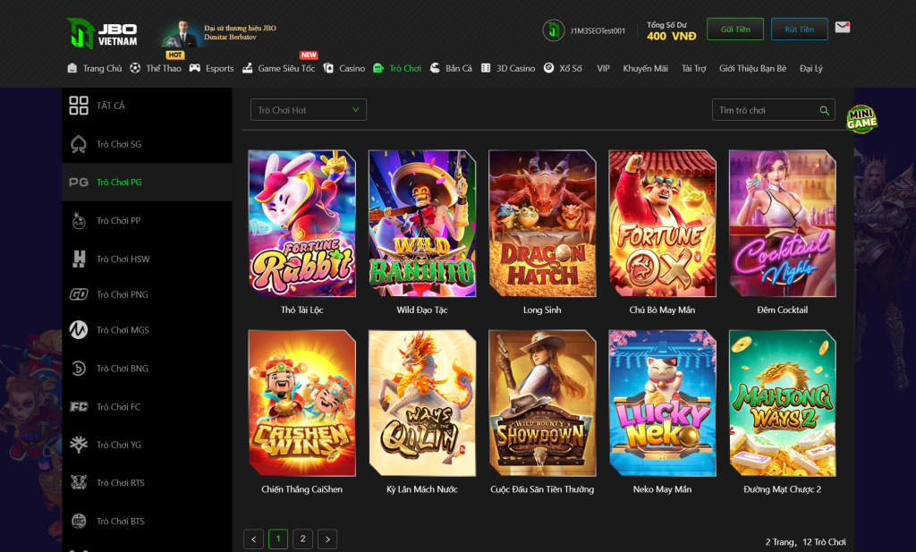Open the Cocktail Nights game thumbnail
The width and height of the screenshot is (916, 552).
(x=782, y=223)
